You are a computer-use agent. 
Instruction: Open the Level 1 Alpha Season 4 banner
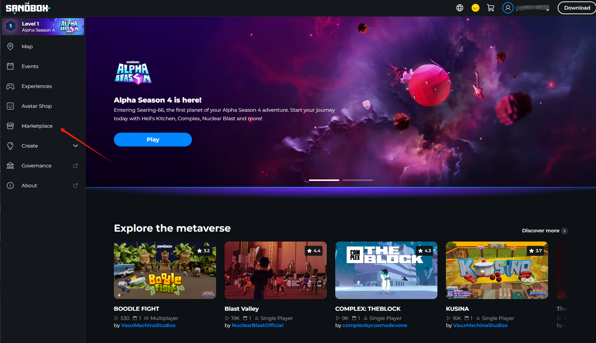[43, 27]
